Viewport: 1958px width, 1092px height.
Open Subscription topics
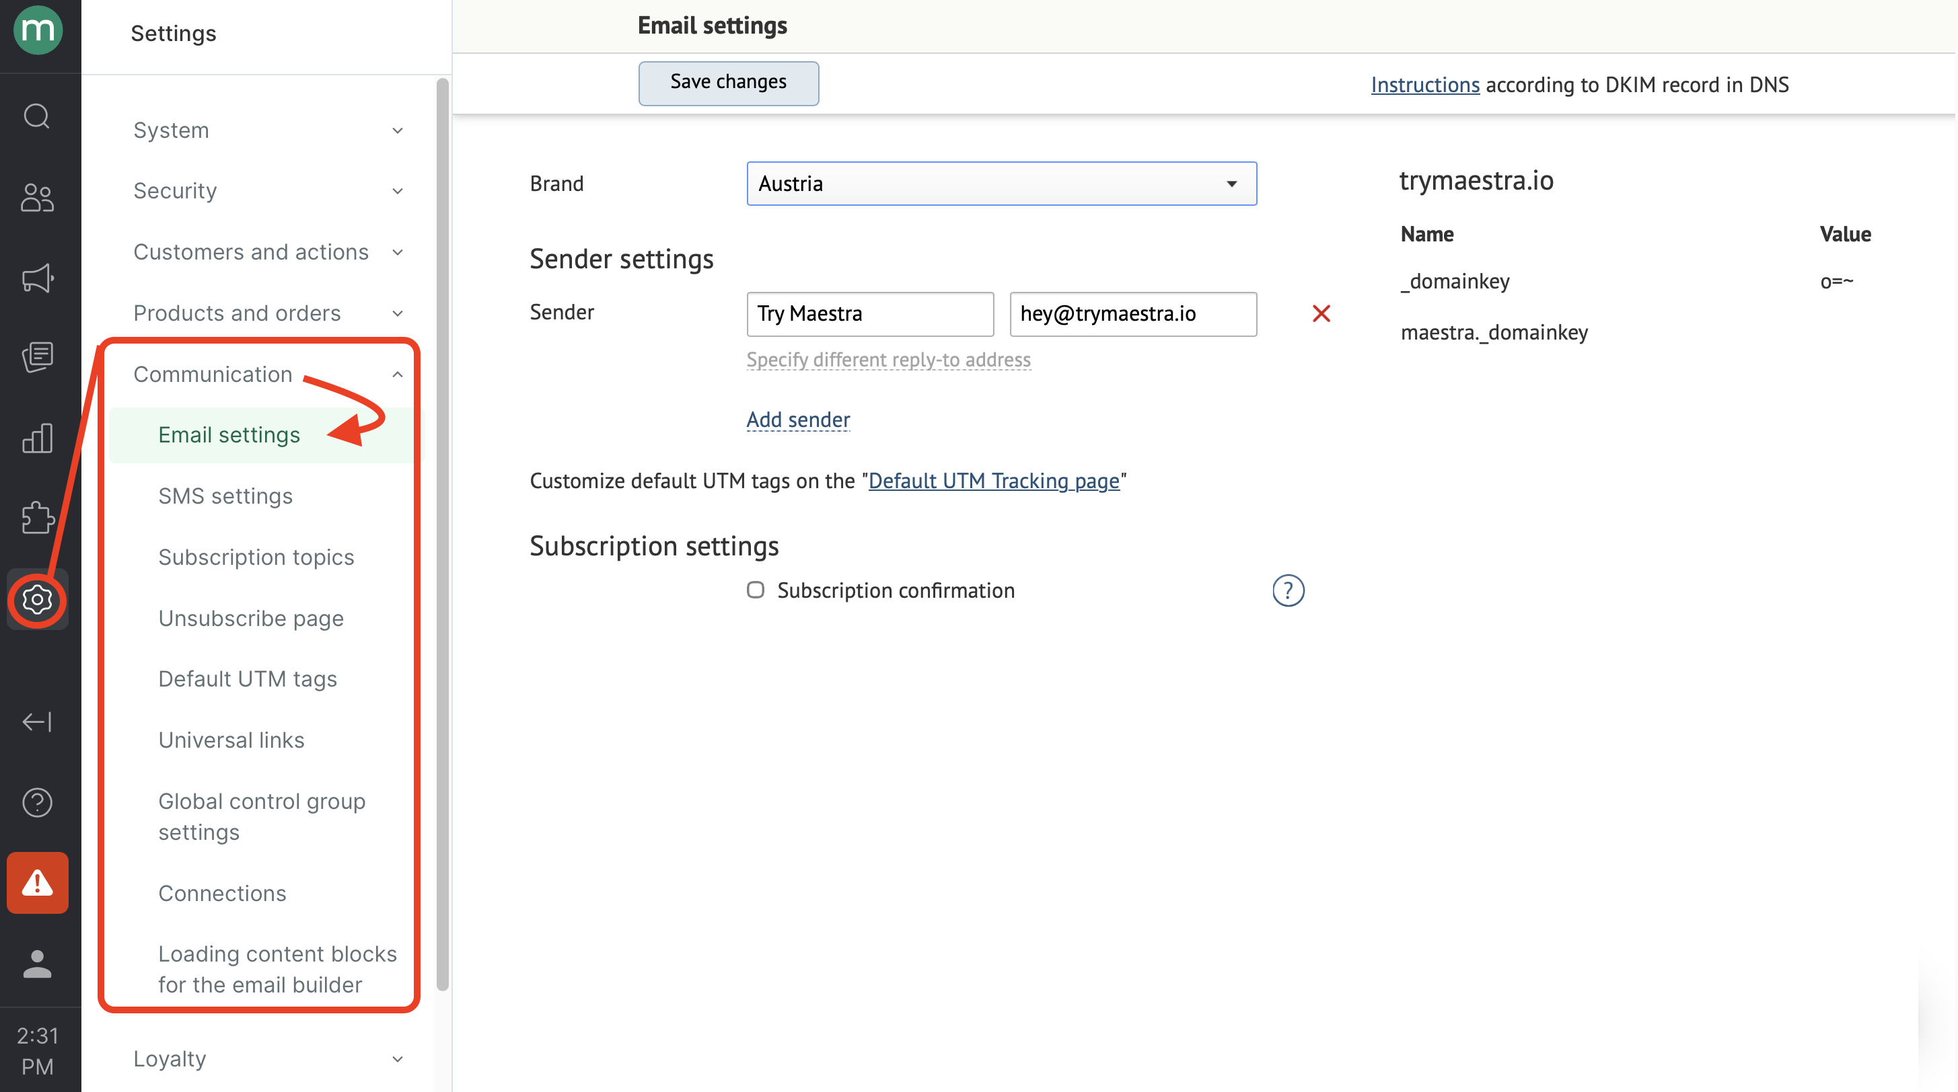[256, 557]
